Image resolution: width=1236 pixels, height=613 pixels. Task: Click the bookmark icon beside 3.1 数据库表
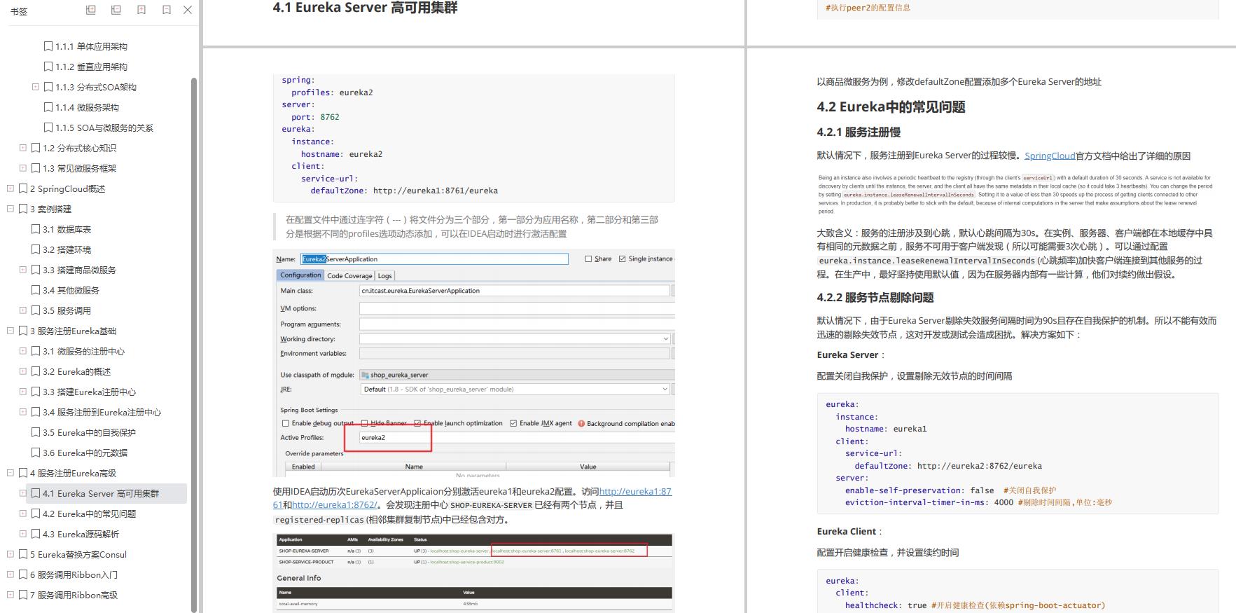click(x=36, y=229)
